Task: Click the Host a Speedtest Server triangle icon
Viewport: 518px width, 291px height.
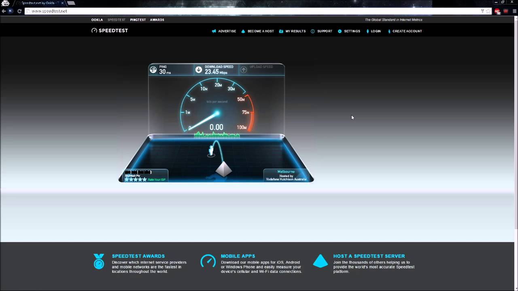Action: click(321, 261)
